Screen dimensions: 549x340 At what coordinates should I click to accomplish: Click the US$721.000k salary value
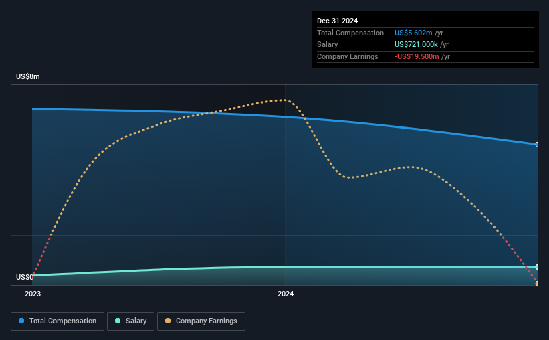(x=416, y=45)
